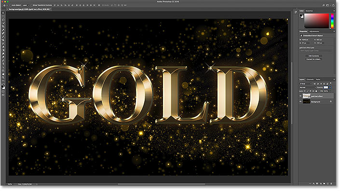Click the Opacity value field

pyautogui.click(x=326, y=88)
